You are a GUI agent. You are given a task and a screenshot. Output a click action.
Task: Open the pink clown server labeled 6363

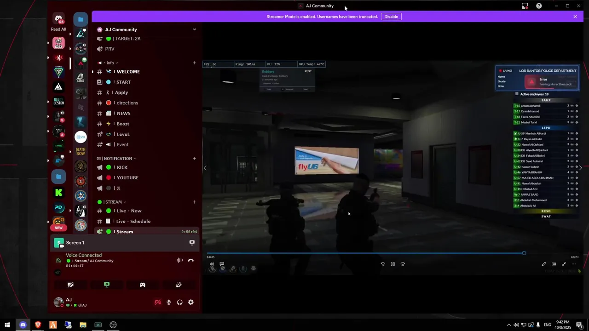click(58, 43)
